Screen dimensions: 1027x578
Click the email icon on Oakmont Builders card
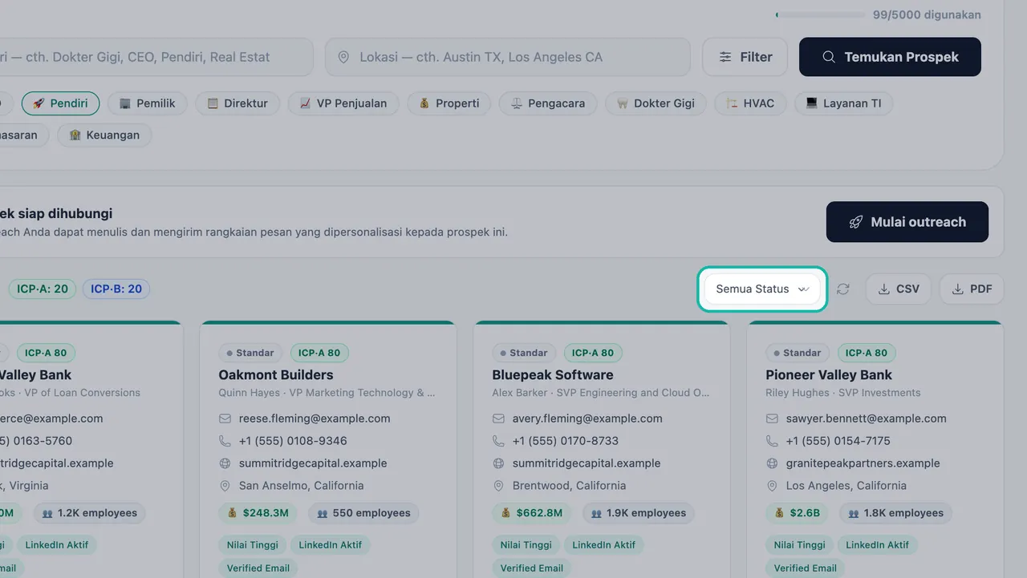pyautogui.click(x=225, y=418)
